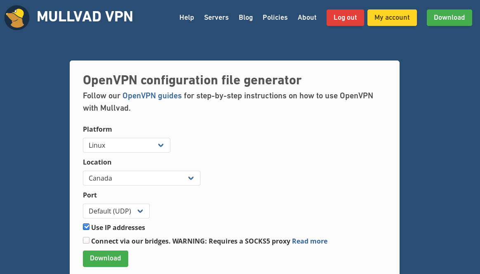480x274 pixels.
Task: Click the green Download button in header
Action: pyautogui.click(x=449, y=18)
